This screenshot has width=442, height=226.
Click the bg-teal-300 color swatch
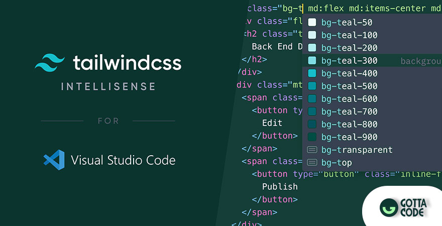312,60
